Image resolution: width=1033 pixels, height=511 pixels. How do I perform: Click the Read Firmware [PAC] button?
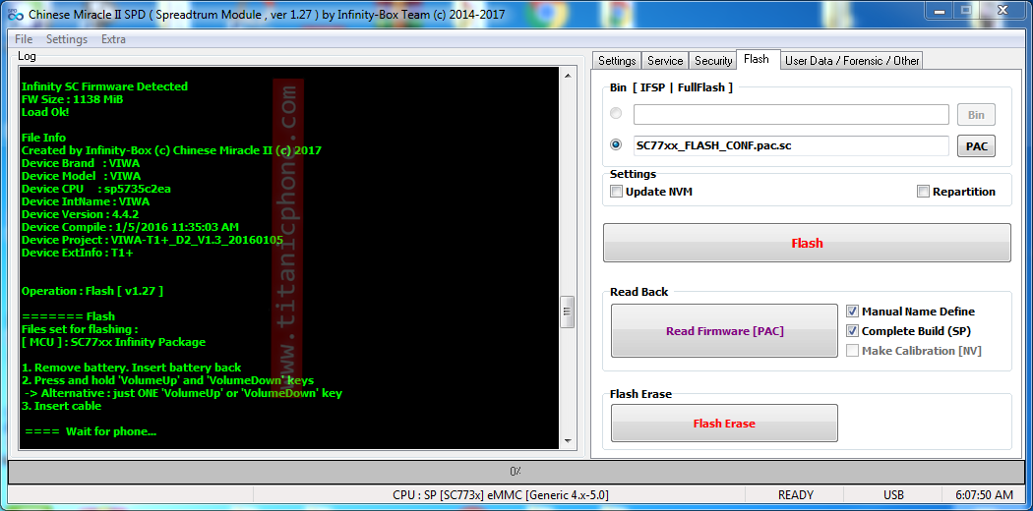pyautogui.click(x=724, y=331)
